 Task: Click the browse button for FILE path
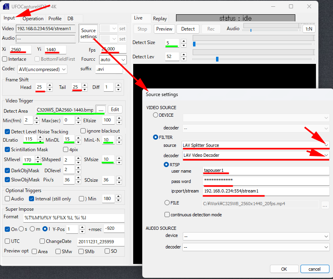325,205
